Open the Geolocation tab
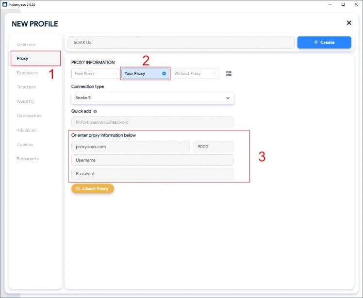The height and width of the screenshot is (298, 363). [29, 116]
